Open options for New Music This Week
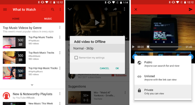This screenshot has width=195, height=105. click(60, 103)
